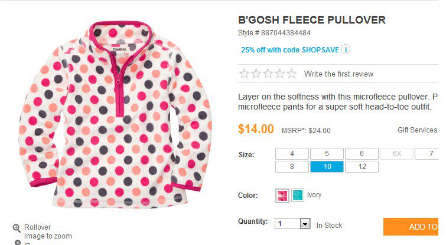Click the first rating star
The height and width of the screenshot is (245, 446).
point(244,74)
